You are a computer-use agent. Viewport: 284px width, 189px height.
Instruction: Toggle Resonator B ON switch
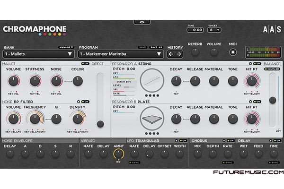point(257,102)
